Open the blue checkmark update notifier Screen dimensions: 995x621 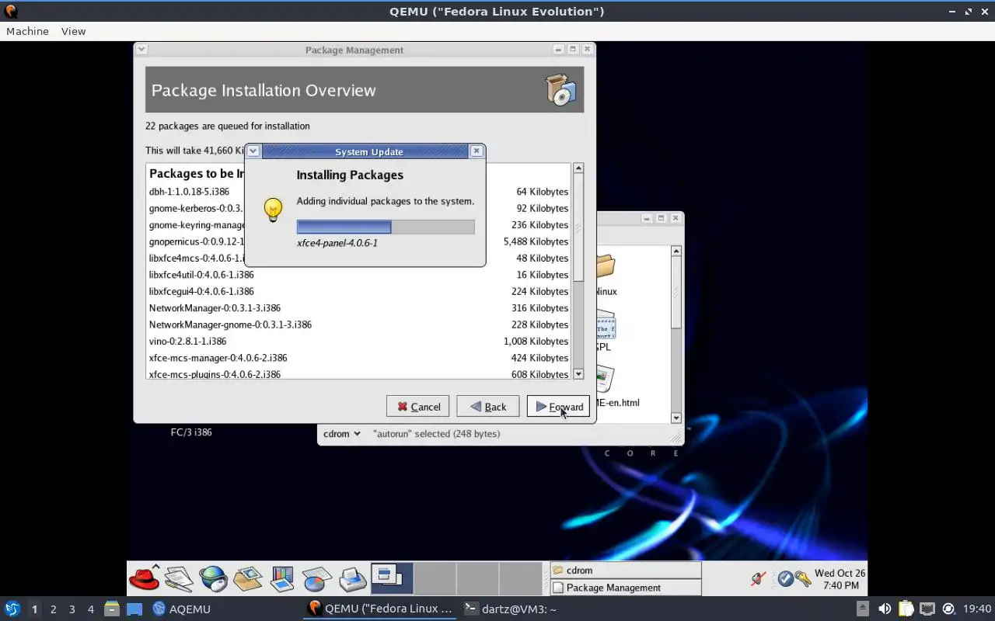785,579
